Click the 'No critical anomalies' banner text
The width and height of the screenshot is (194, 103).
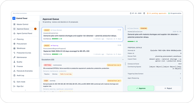20,13
